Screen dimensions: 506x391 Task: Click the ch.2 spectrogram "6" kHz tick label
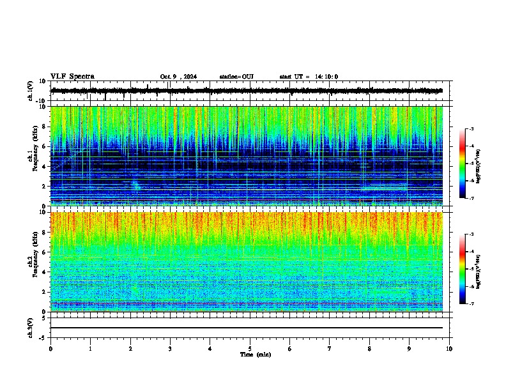pyautogui.click(x=44, y=252)
